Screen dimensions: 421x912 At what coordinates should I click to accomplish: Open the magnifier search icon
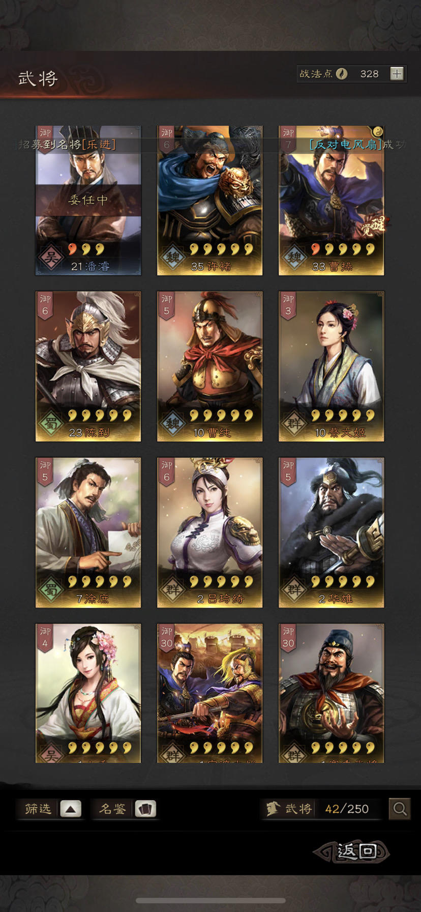400,809
